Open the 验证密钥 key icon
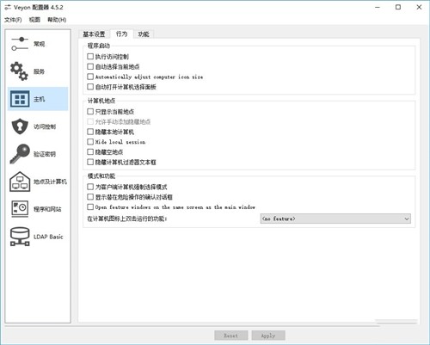This screenshot has width=430, height=345. [x=20, y=154]
